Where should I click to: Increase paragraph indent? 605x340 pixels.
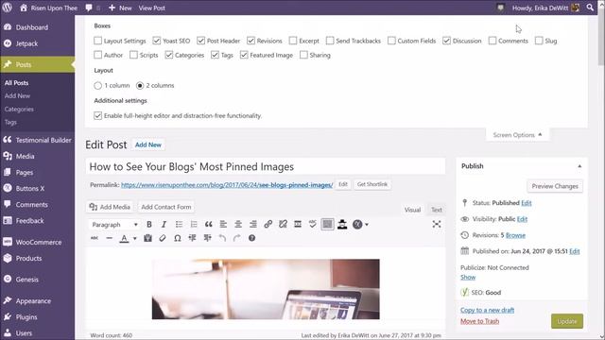click(x=207, y=238)
